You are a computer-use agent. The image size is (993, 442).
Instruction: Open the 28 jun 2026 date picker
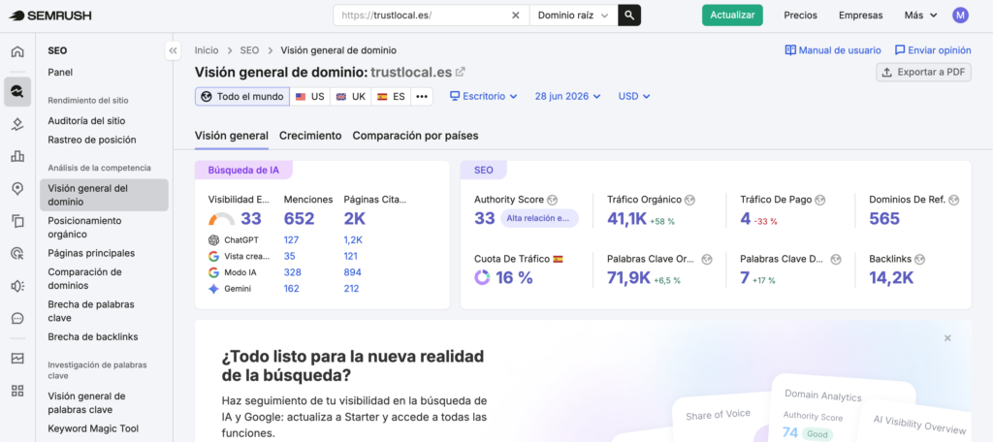tap(567, 96)
